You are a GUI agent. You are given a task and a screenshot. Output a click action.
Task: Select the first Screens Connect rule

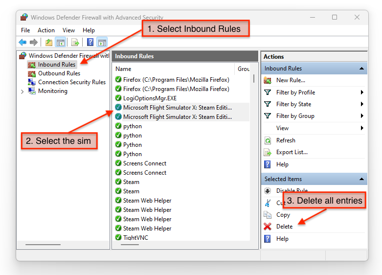click(182, 163)
